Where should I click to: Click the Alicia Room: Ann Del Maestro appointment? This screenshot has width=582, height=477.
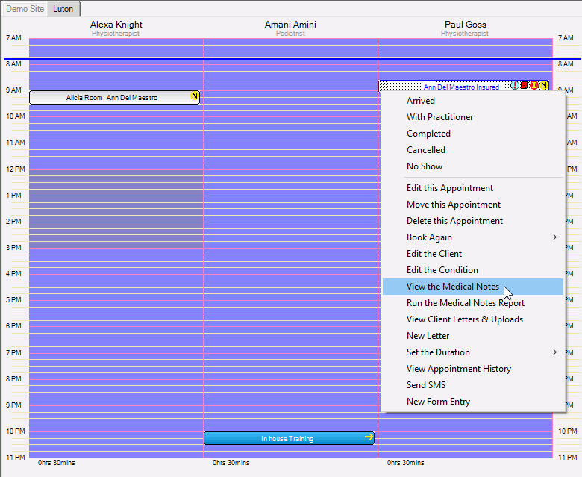[x=112, y=98]
